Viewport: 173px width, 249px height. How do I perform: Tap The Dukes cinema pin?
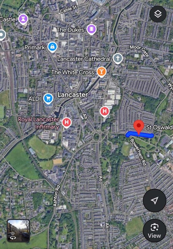pos(91,30)
